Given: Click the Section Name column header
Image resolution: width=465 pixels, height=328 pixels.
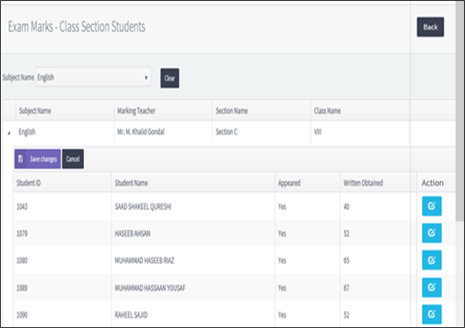Looking at the screenshot, I should [x=231, y=111].
